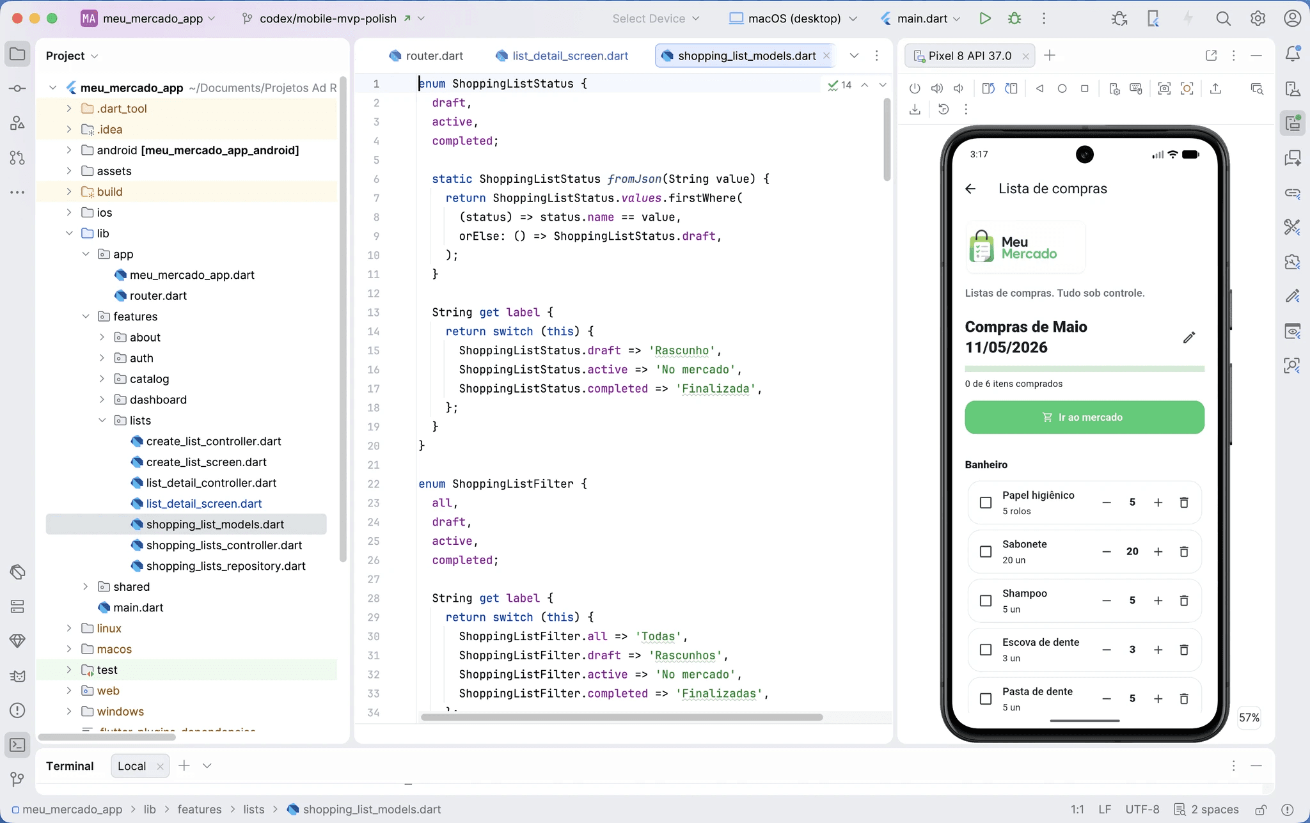Click the LF line separator indicator
Viewport: 1310px width, 823px height.
tap(1105, 810)
